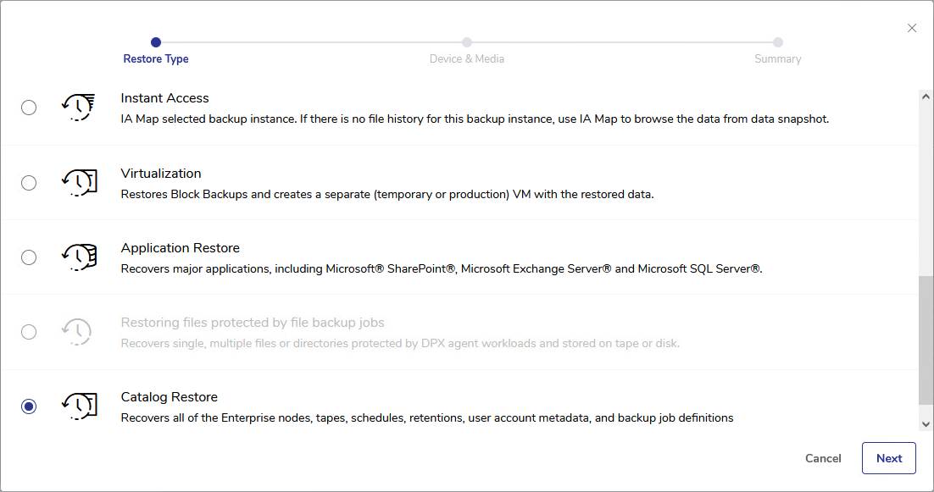Viewport: 934px width, 492px height.
Task: Click the grayed-out file restore icon
Action: (77, 332)
